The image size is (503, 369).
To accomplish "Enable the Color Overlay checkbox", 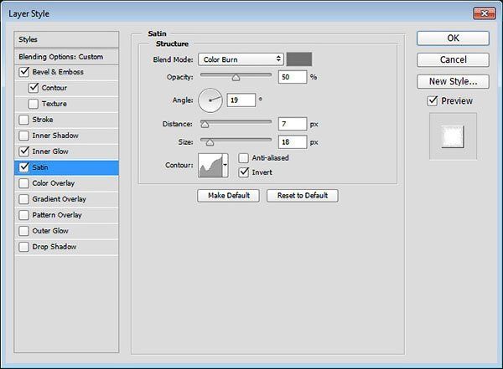I will 24,183.
